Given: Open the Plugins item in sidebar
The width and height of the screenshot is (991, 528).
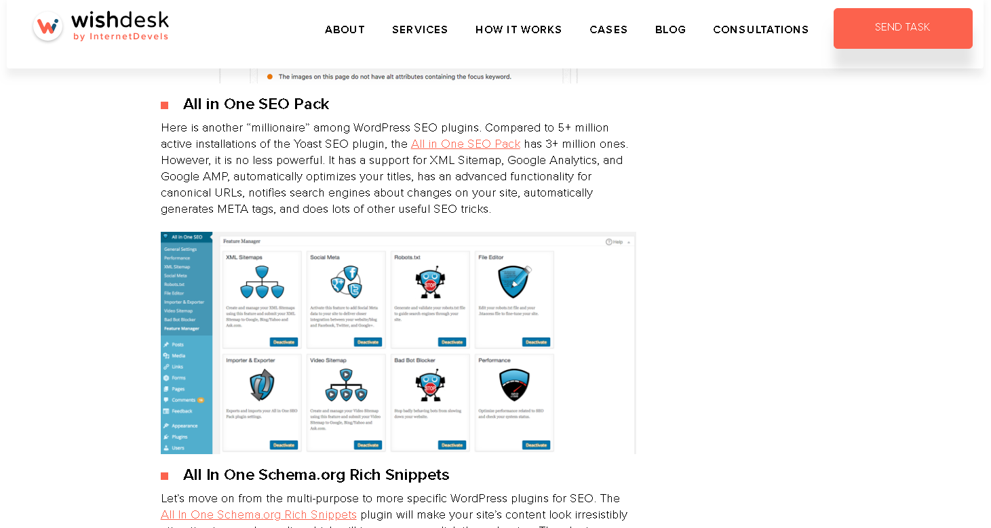Looking at the screenshot, I should [x=179, y=437].
